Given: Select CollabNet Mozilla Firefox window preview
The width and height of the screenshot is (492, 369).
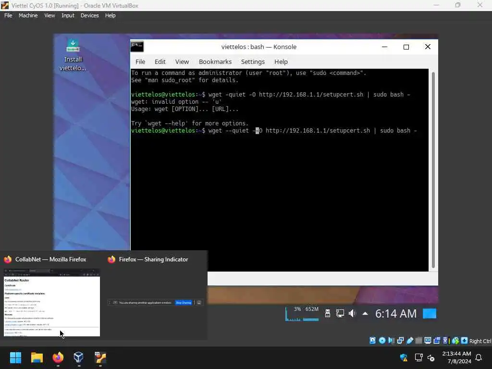Looking at the screenshot, I should tap(52, 303).
